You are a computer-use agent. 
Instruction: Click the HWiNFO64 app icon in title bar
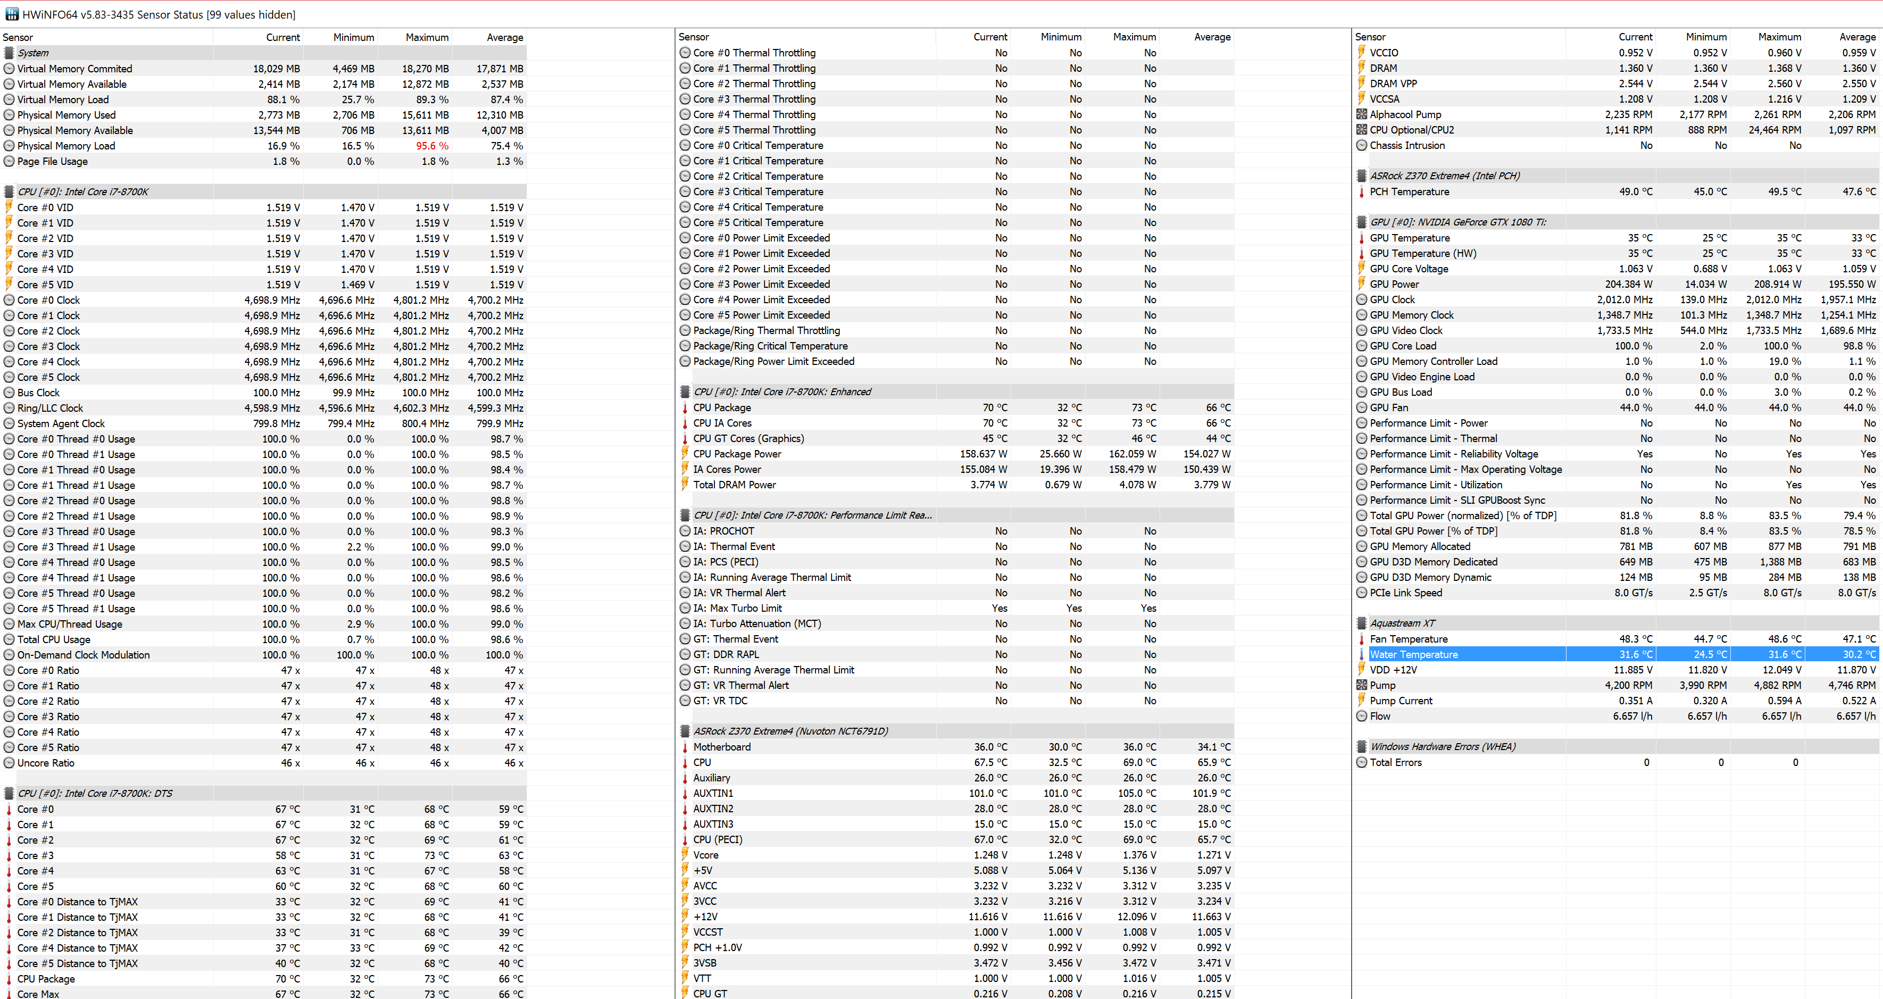[12, 14]
